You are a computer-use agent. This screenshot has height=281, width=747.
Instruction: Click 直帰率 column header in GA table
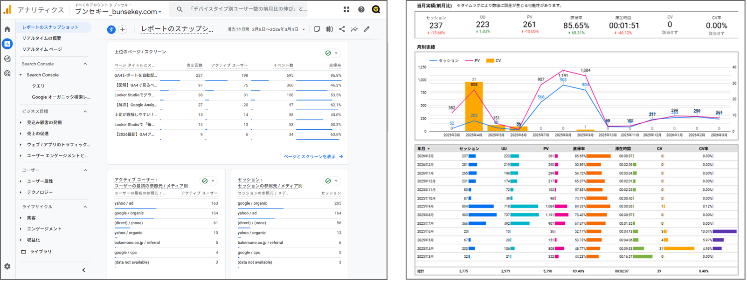[x=335, y=66]
